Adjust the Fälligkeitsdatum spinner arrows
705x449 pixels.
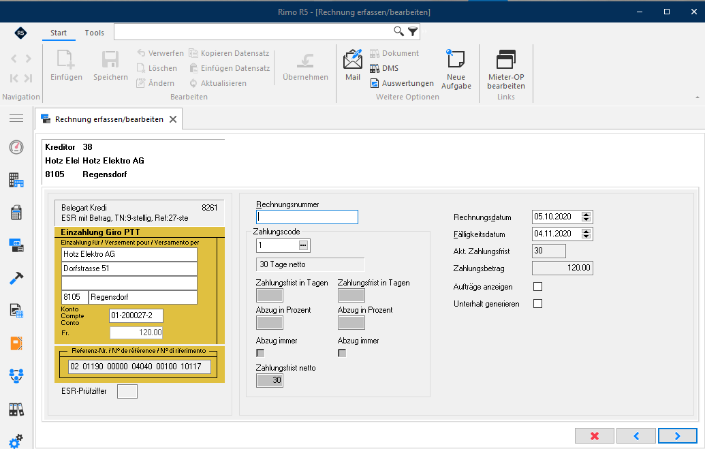(x=586, y=234)
